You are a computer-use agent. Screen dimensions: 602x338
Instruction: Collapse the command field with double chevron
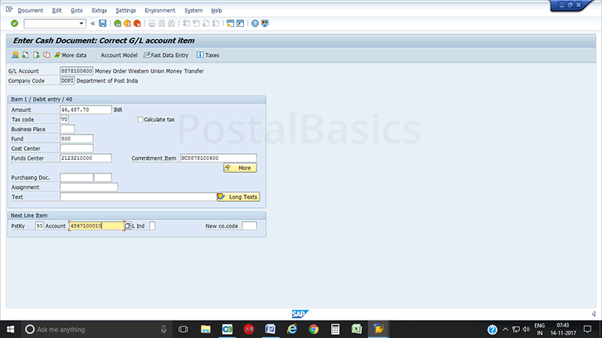[93, 23]
